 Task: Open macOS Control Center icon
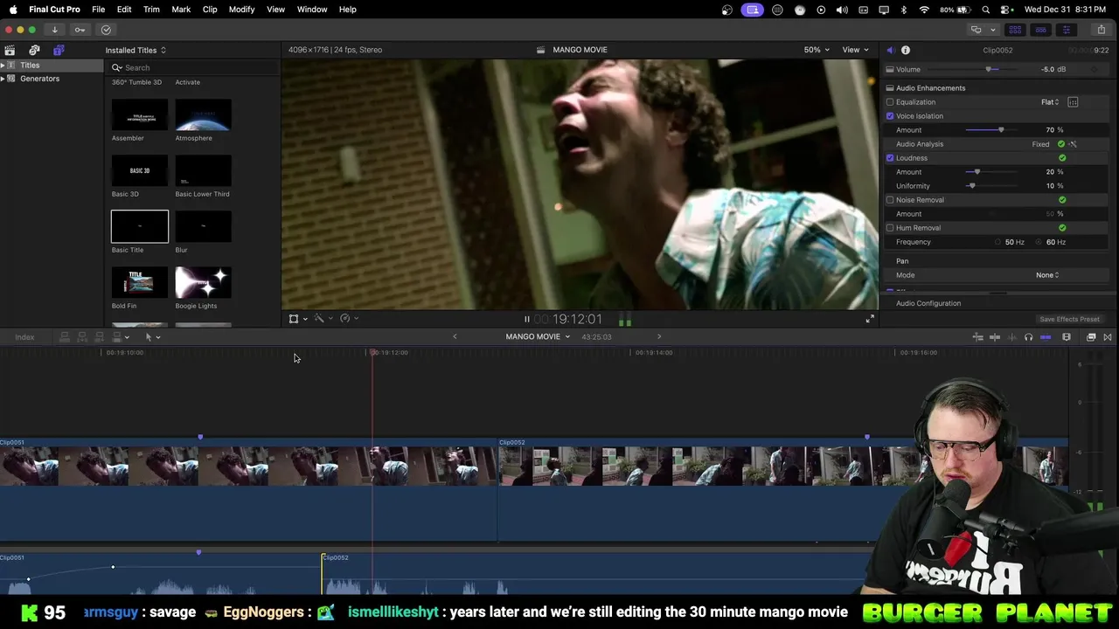tap(1004, 10)
